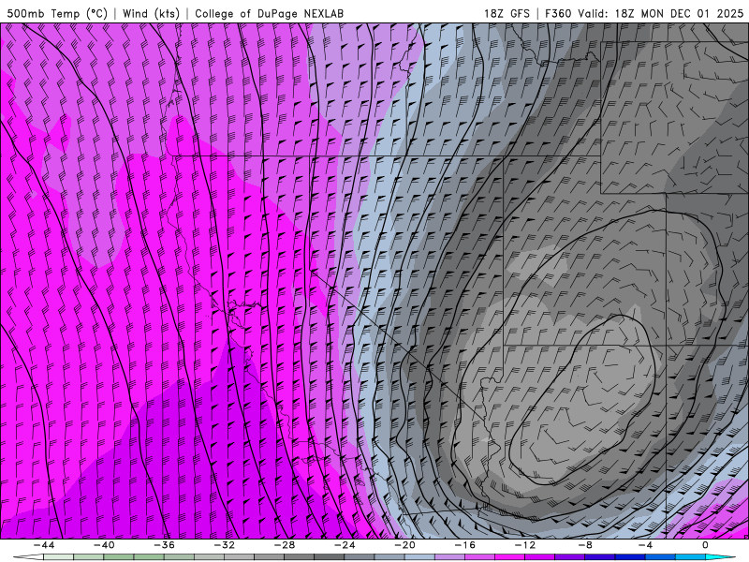Click the "Wind (kts)" header label
The width and height of the screenshot is (749, 562).
151,14
